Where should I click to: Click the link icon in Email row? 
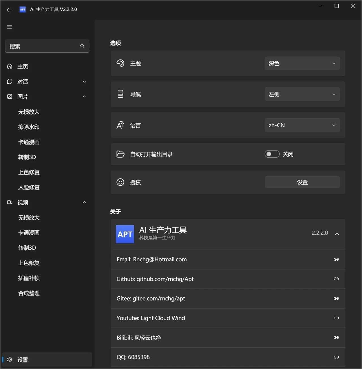click(x=336, y=259)
